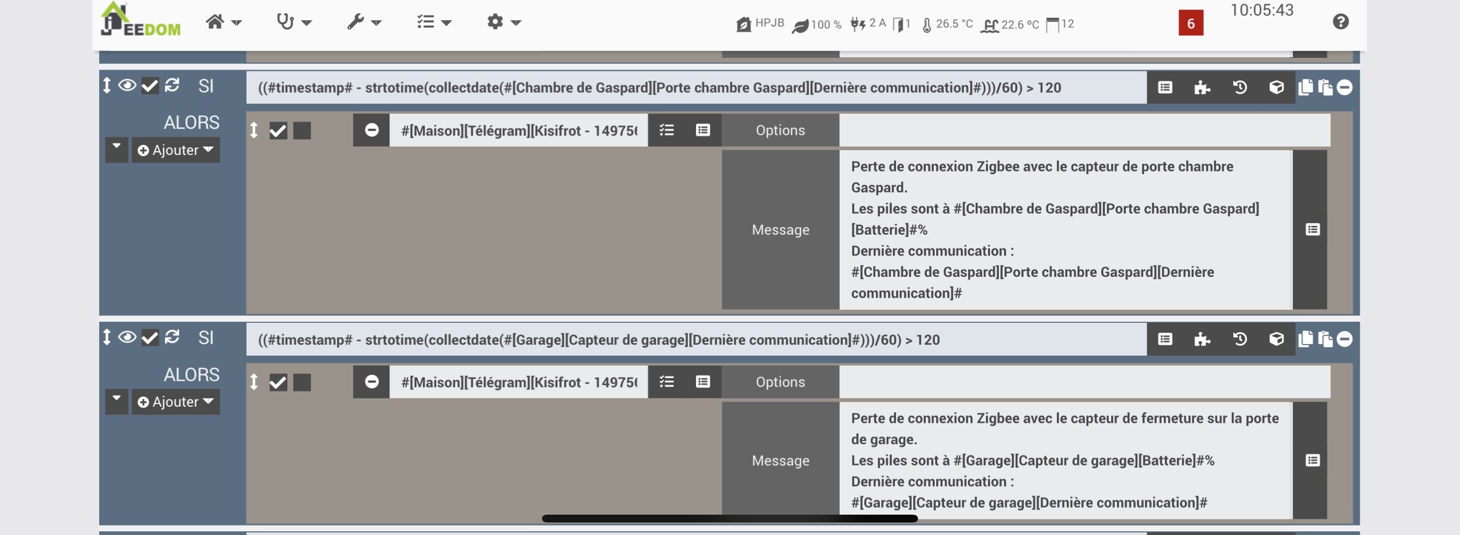Click the puzzle icon in the Chambre de Gaspard condition
This screenshot has height=535, width=1460.
pos(1202,88)
